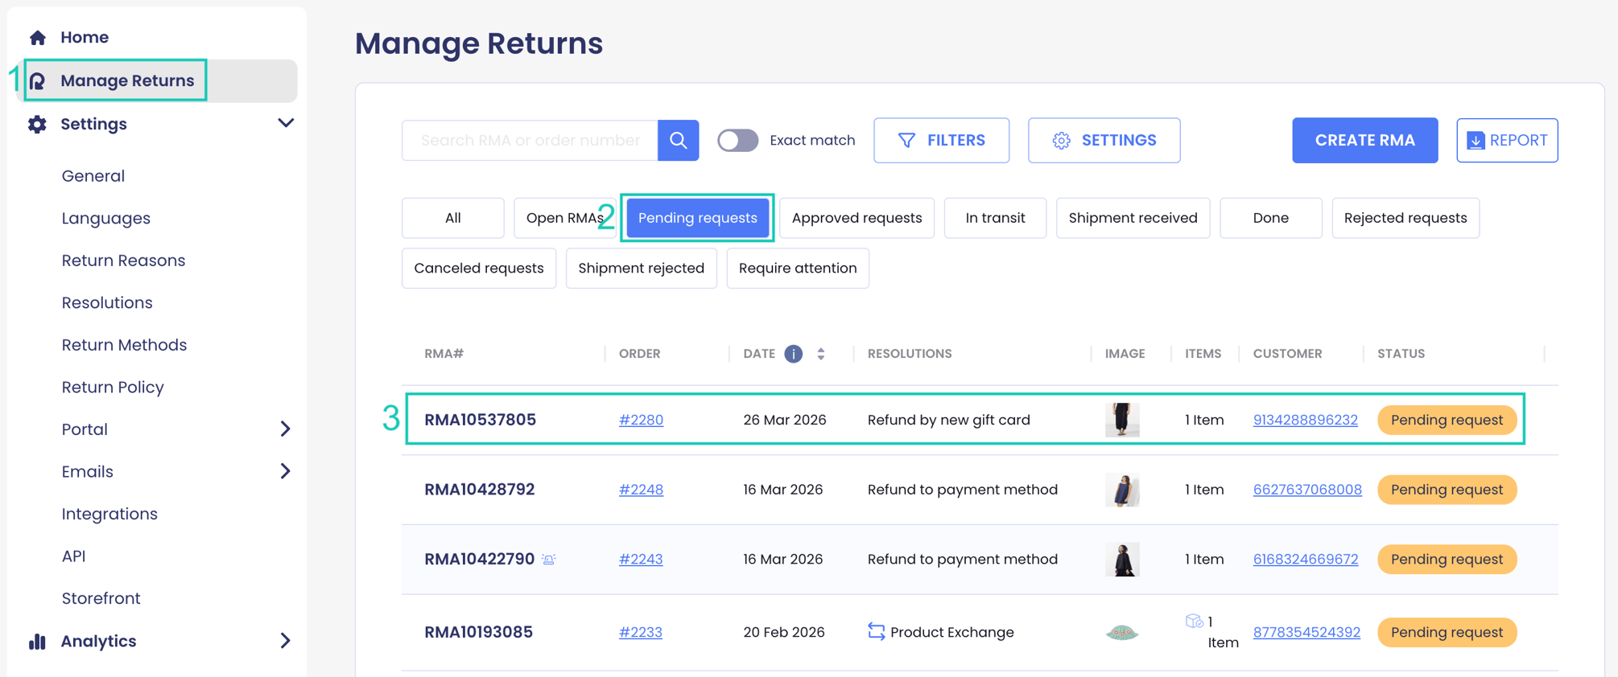Open product thumbnail for RMA10193085

[1122, 633]
